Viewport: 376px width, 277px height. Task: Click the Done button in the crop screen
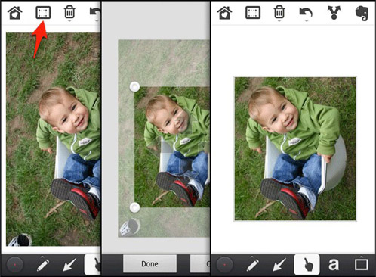(x=149, y=264)
